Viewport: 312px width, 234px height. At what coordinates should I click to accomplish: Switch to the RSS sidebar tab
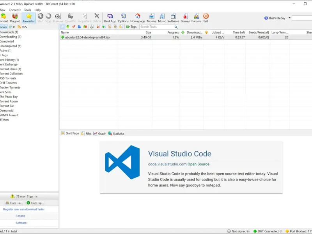pos(22,27)
